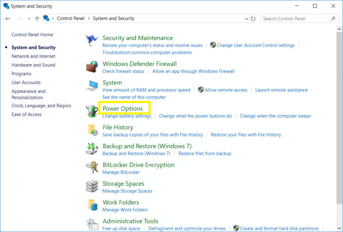Viewport: 343px width, 232px height.
Task: Click the refresh button beside address bar
Action: point(253,19)
